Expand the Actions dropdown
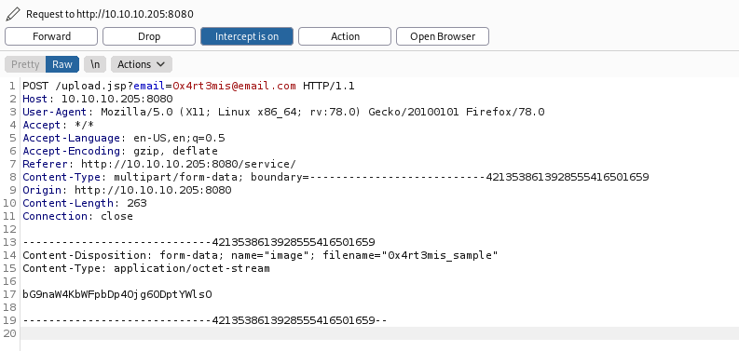Viewport: 739px width, 351px height. 142,64
